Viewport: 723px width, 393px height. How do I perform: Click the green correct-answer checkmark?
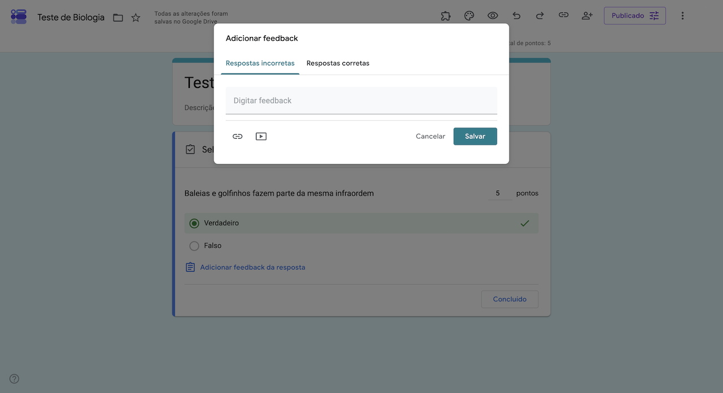tap(525, 223)
